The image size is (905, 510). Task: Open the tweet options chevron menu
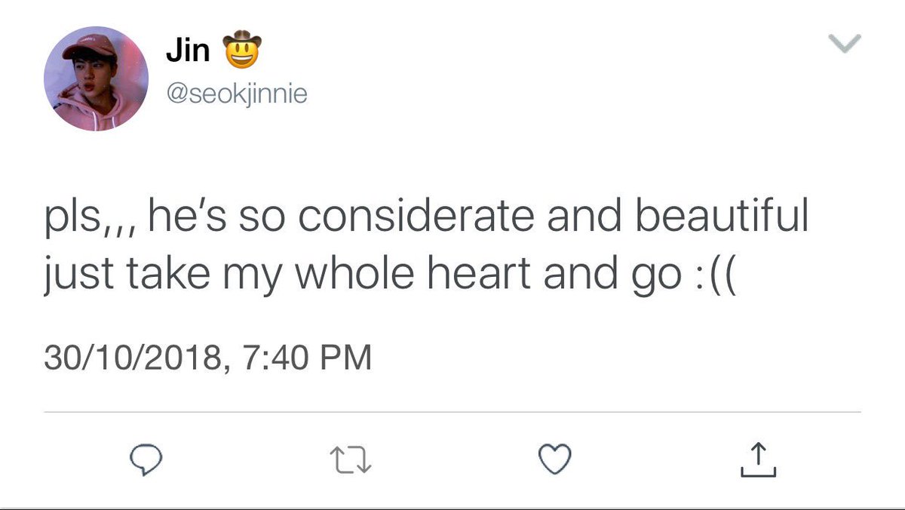point(845,46)
